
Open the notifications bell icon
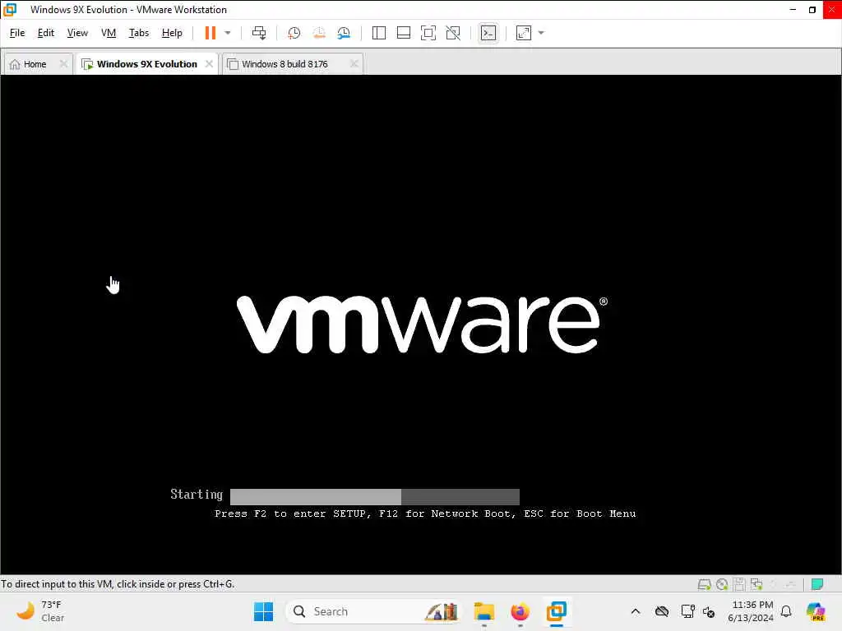[x=786, y=611]
